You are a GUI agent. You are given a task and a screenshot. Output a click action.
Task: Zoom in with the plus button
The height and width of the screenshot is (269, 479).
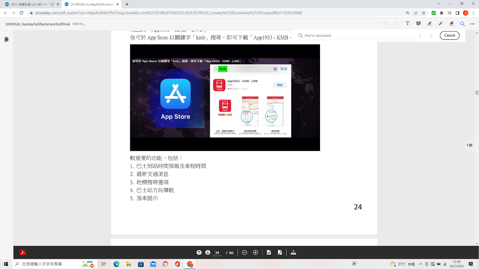click(x=255, y=253)
